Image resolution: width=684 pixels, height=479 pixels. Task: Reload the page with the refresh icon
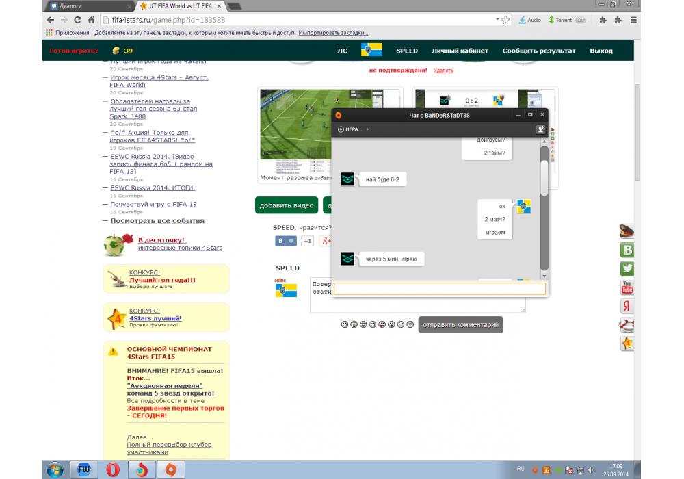coord(77,20)
